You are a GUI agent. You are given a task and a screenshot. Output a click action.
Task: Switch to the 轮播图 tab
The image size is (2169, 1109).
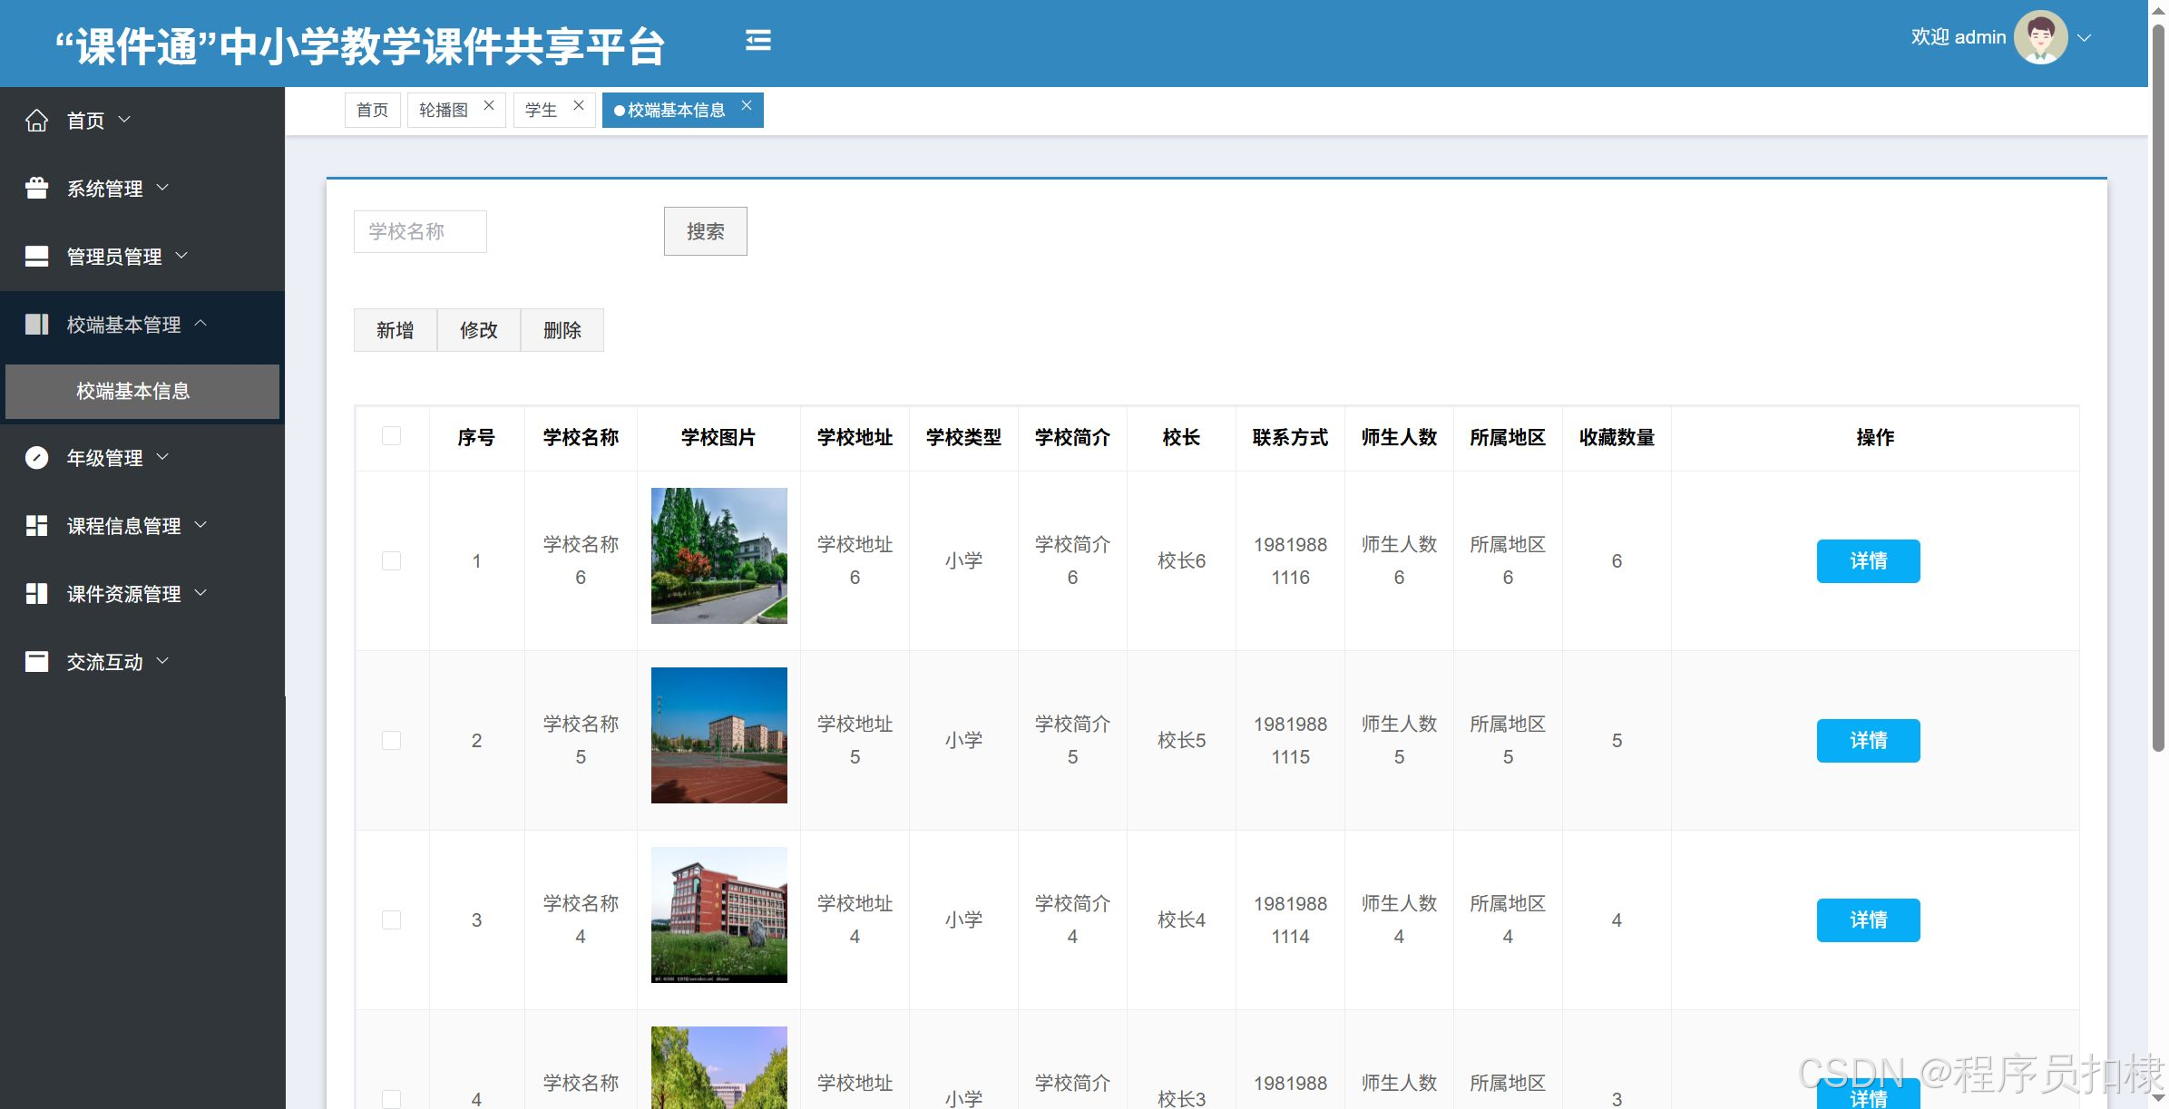tap(444, 111)
